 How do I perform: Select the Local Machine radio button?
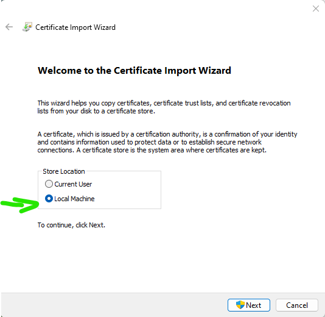pos(49,199)
